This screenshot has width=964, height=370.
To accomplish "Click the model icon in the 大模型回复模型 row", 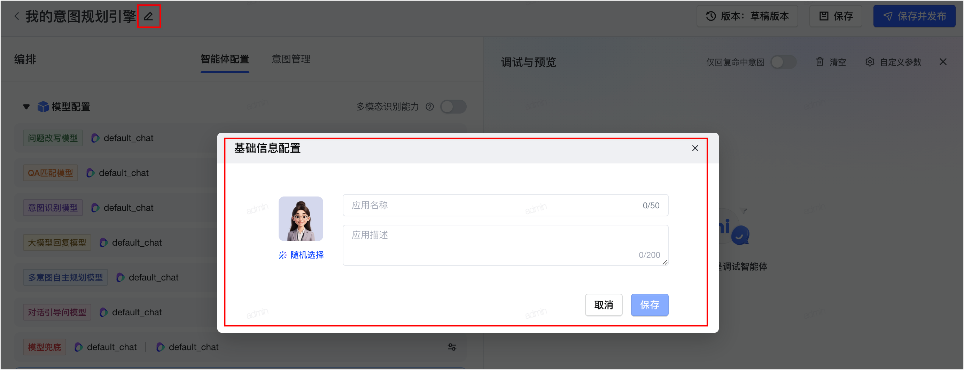I will [x=104, y=243].
